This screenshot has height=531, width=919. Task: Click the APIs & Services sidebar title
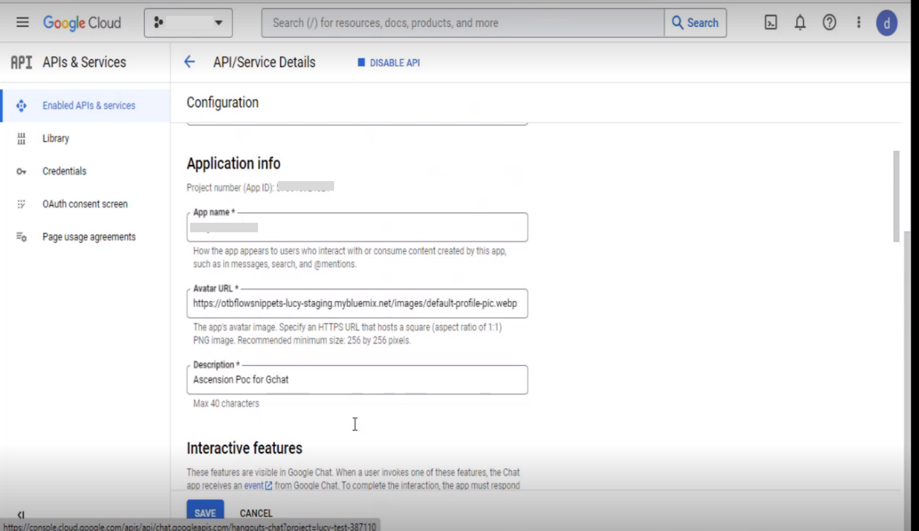pyautogui.click(x=84, y=62)
